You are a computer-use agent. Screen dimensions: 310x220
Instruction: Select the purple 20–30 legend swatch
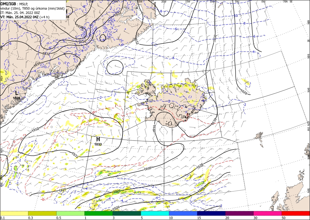239,213
